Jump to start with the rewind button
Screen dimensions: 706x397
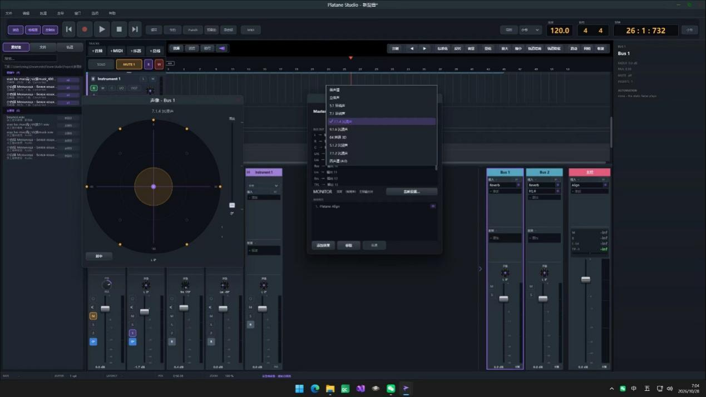(68, 29)
